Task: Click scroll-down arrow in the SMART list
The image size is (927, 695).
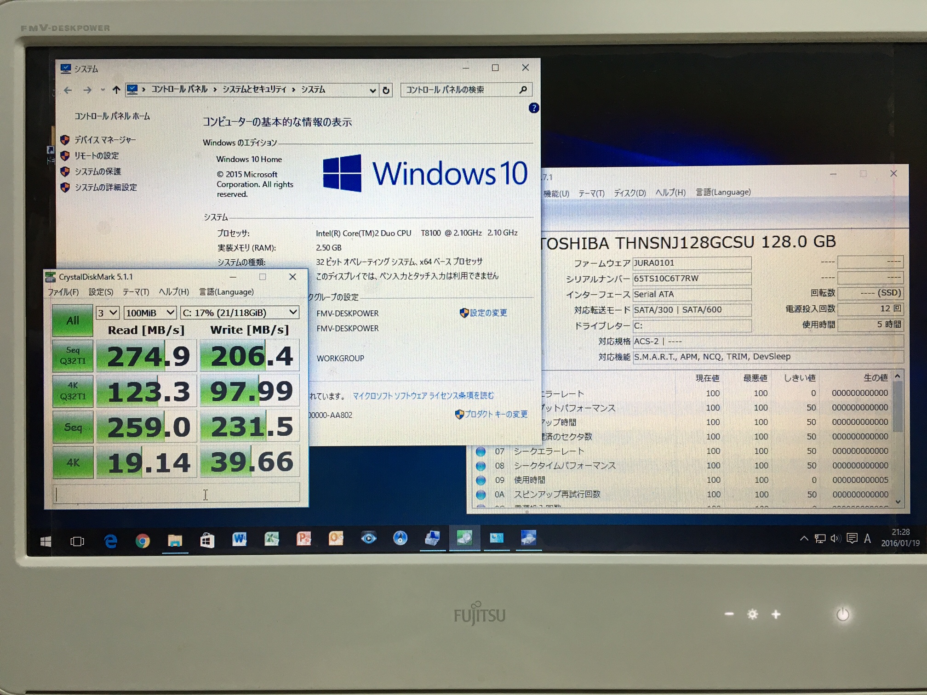Action: click(898, 501)
